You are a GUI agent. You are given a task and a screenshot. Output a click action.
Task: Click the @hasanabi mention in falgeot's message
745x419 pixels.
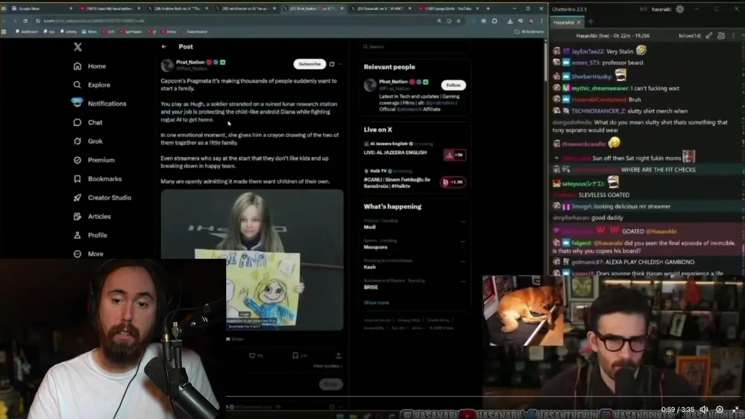[x=608, y=243]
